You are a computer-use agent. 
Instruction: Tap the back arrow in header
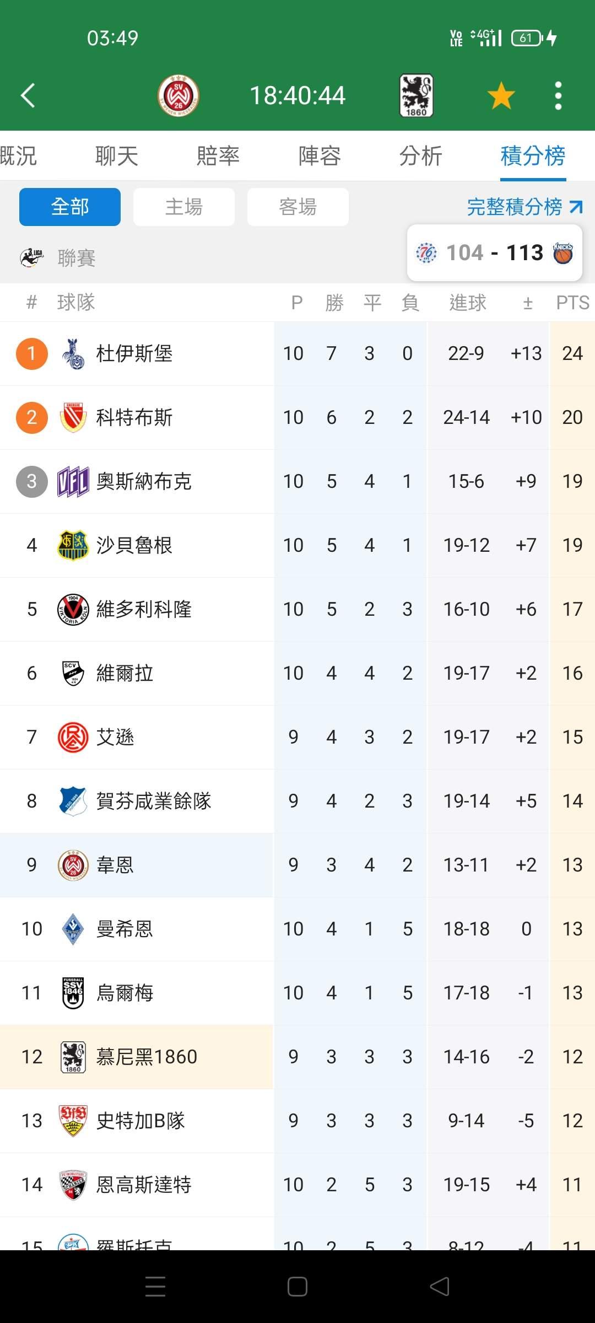29,95
